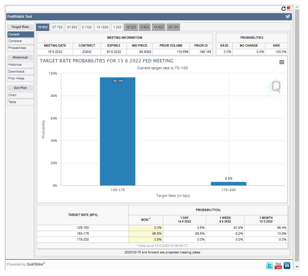Click the 96.5% bar for 150-175
The width and height of the screenshot is (308, 276).
117,131
